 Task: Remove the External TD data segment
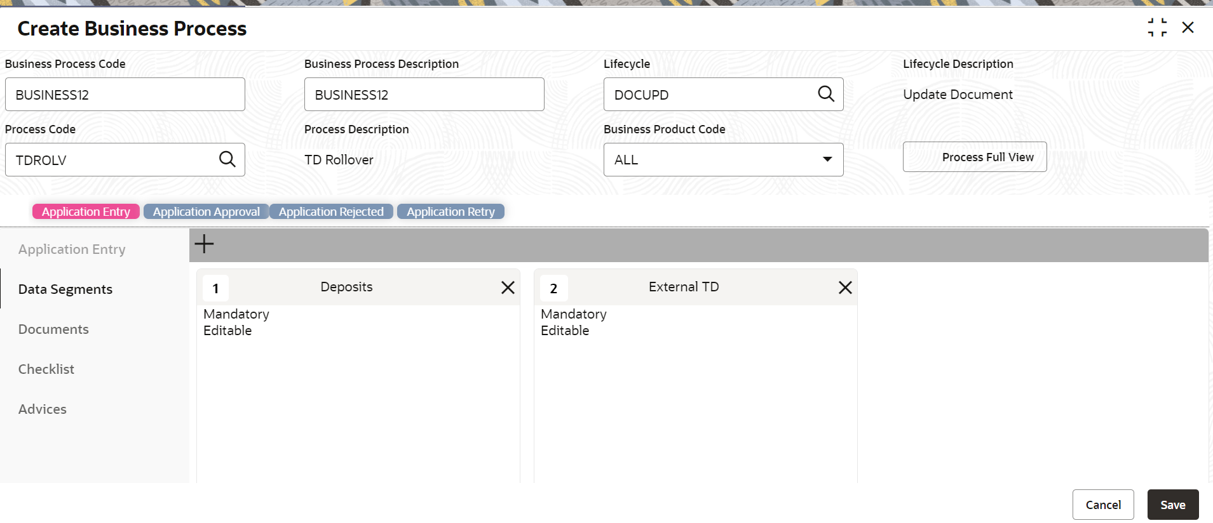tap(845, 288)
